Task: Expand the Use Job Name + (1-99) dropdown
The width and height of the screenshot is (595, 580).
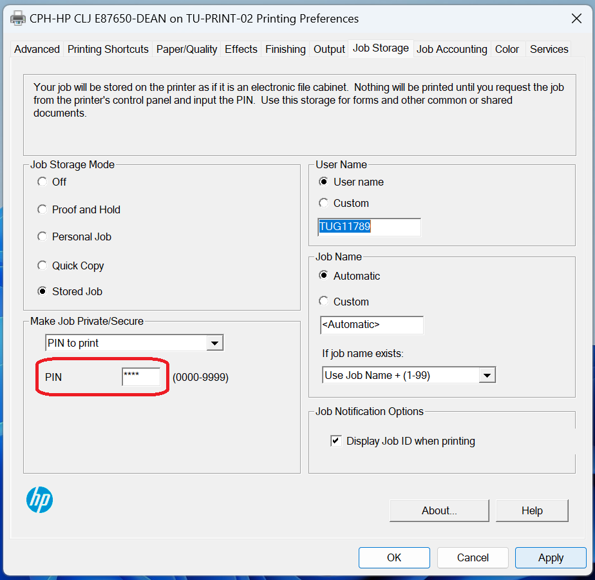Action: pyautogui.click(x=409, y=375)
